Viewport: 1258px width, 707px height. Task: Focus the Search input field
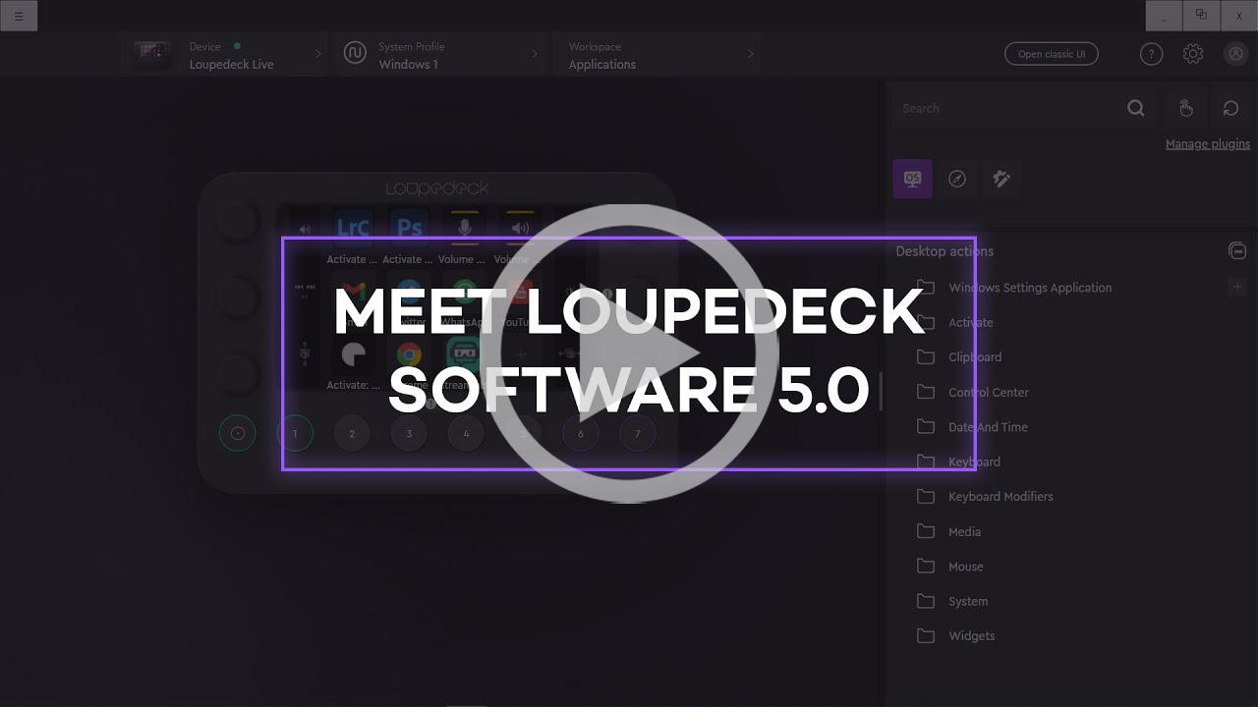1007,109
